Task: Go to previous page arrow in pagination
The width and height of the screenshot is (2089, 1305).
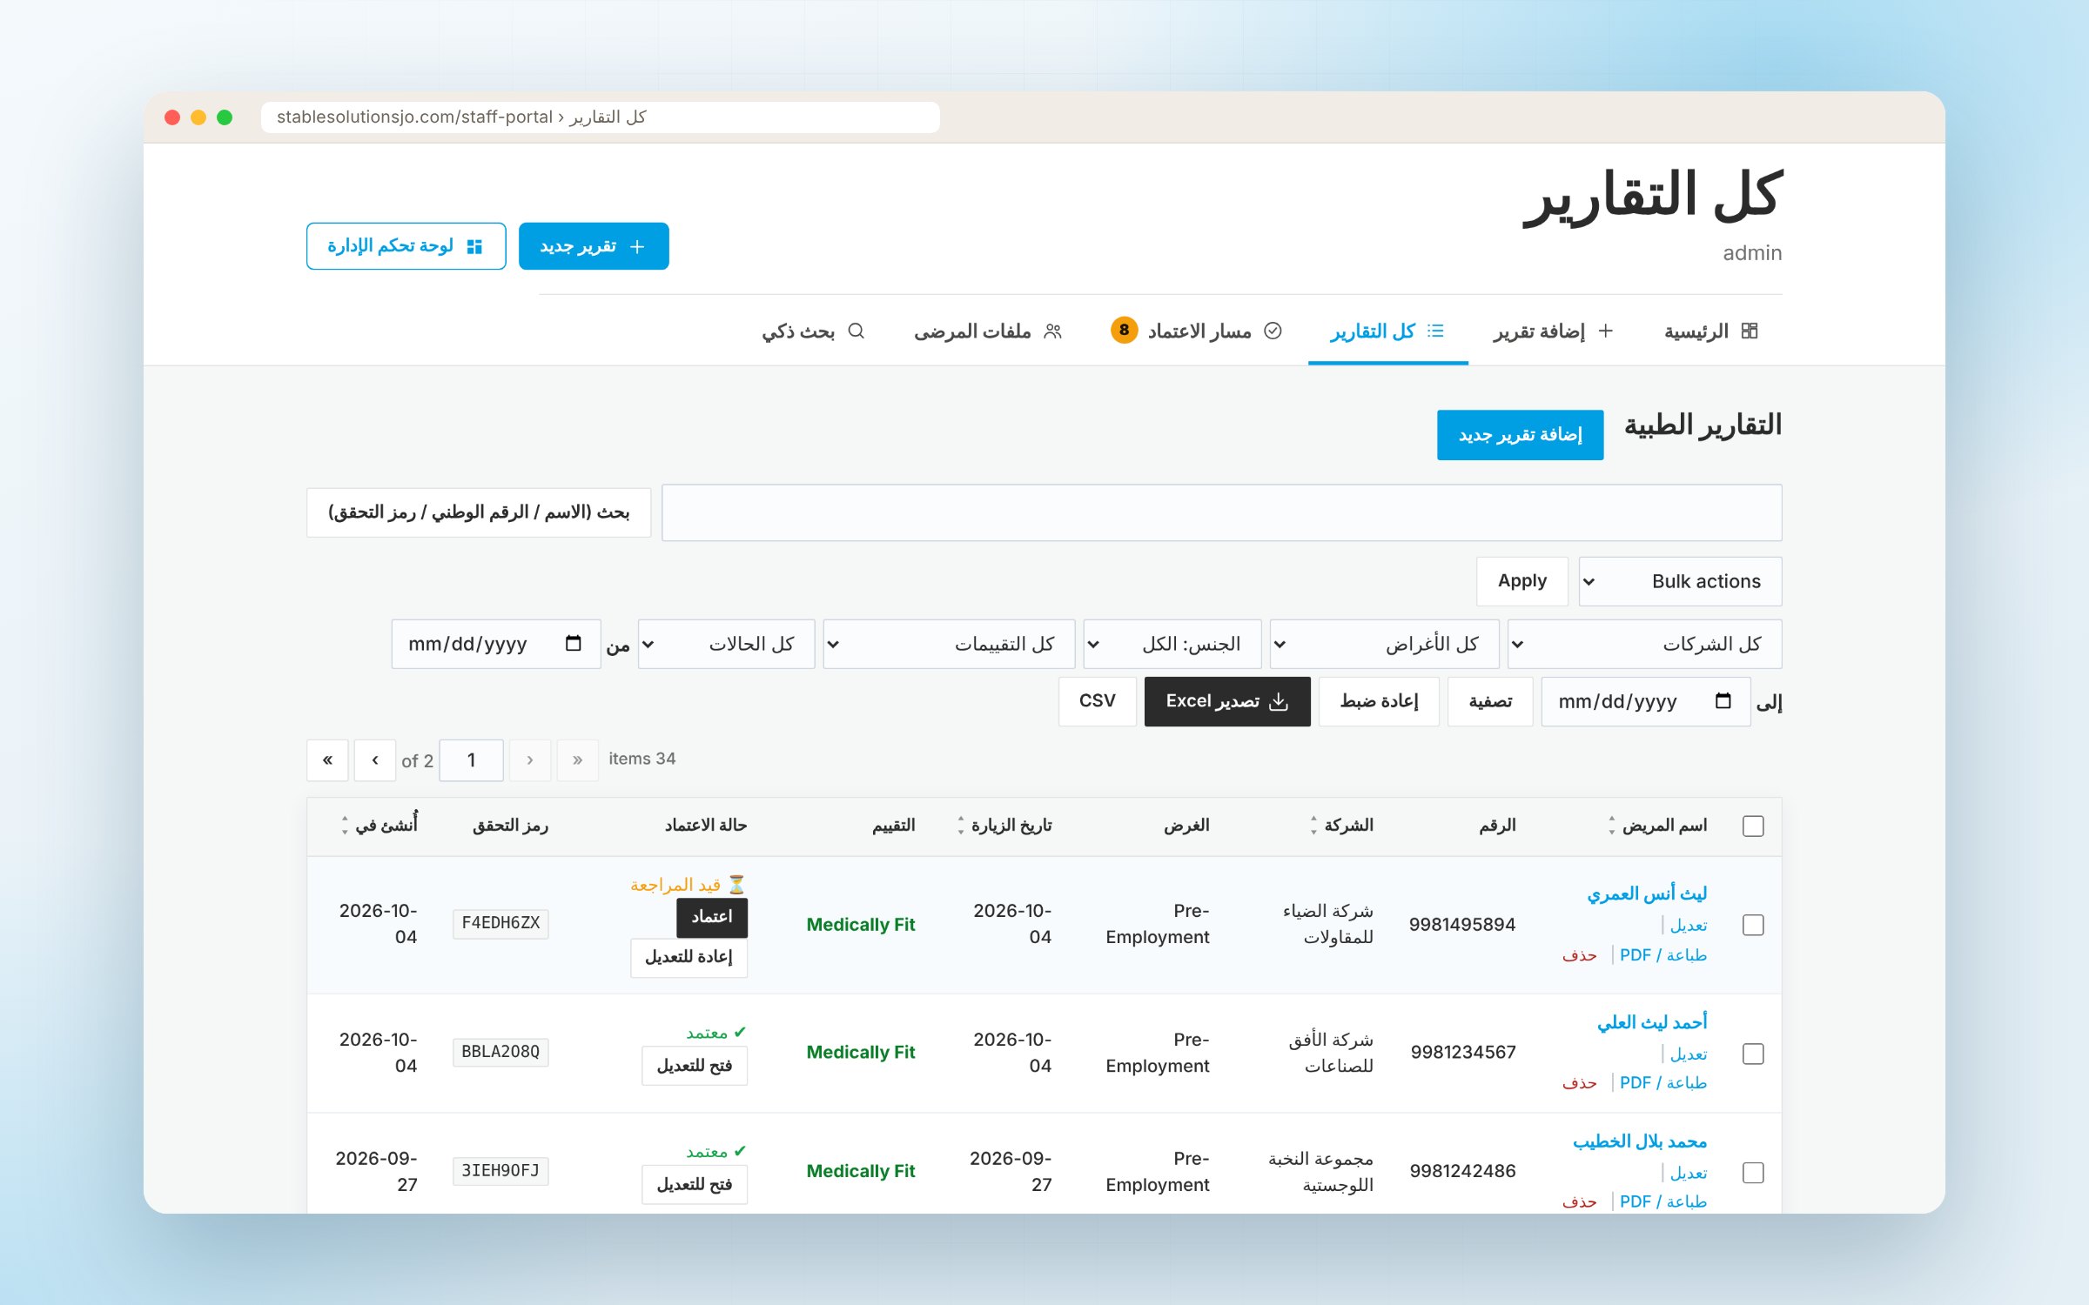Action: (x=375, y=760)
